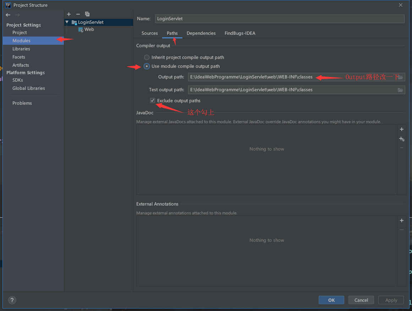Click the forward navigation arrow
This screenshot has width=412, height=311.
17,15
